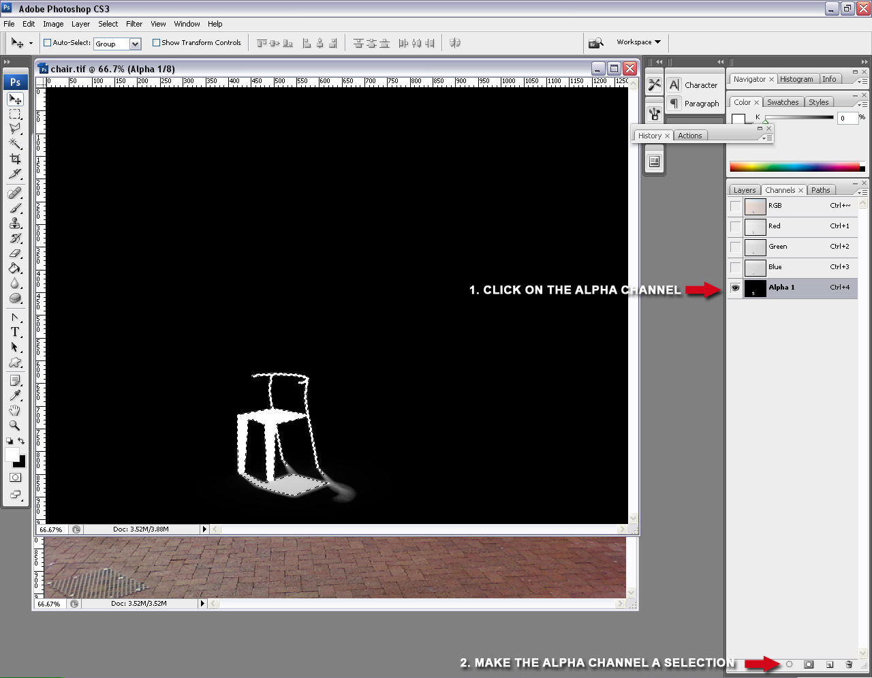The height and width of the screenshot is (678, 872).
Task: Click the new channel icon in Channels panel
Action: pyautogui.click(x=829, y=664)
